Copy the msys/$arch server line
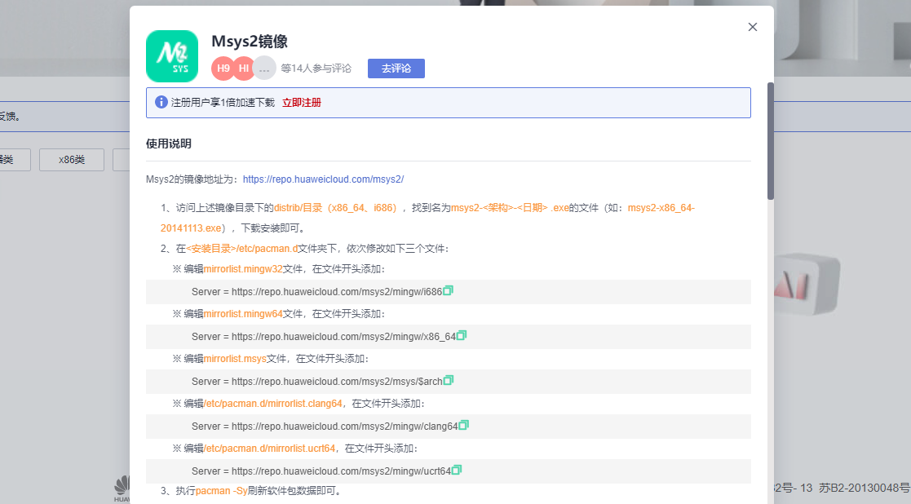 tap(448, 380)
